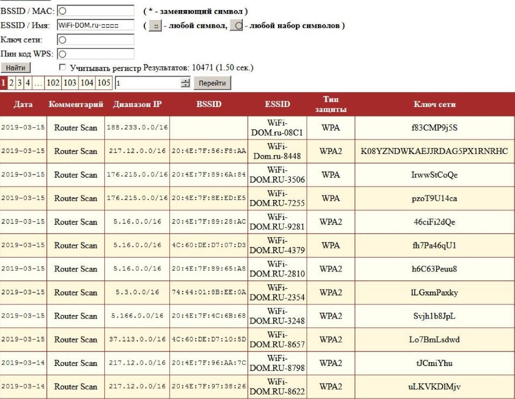Go to results page 3
This screenshot has height=399, width=515.
20,83
